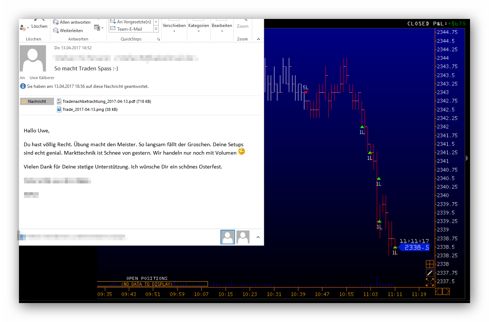
Task: Click the NO DATA TO DISPLAY positions box
Action: (152, 284)
